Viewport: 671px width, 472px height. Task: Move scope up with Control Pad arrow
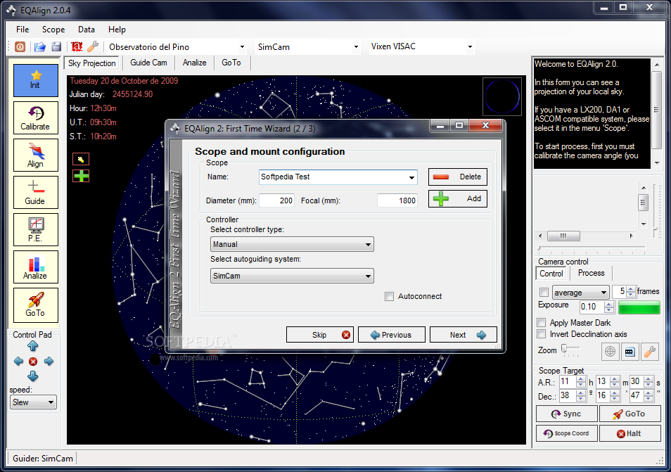click(33, 346)
